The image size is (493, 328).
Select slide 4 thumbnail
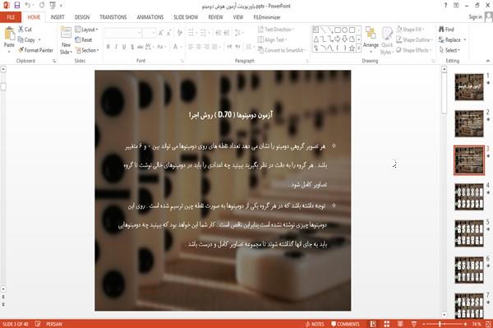469,196
